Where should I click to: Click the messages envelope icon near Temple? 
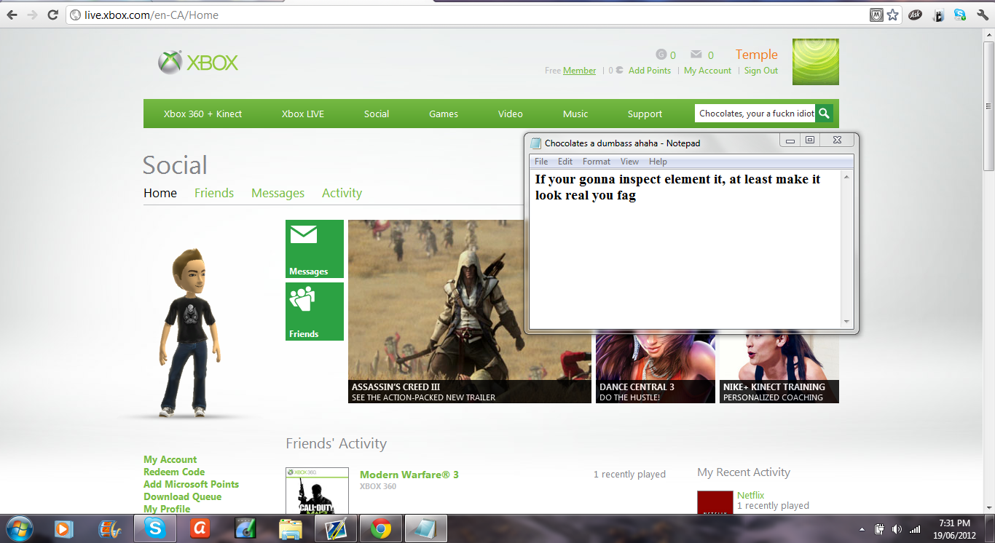point(696,55)
